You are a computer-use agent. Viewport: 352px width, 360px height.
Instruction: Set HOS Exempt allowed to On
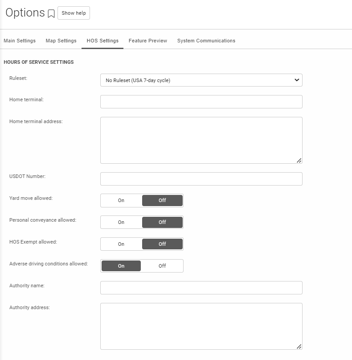coord(121,244)
